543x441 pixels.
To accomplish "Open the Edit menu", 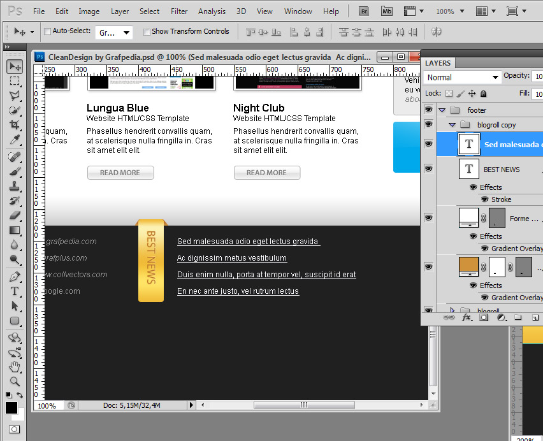I will (x=62, y=11).
